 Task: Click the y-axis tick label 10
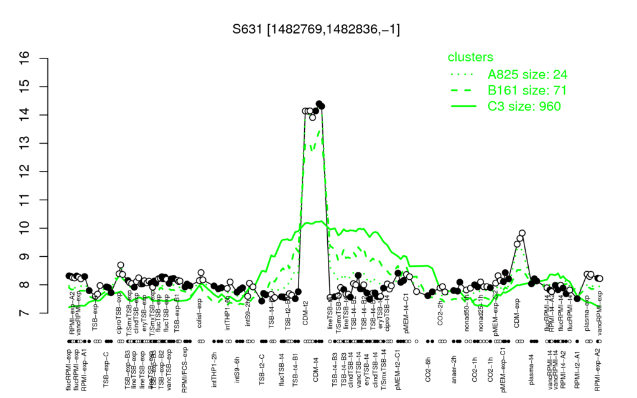point(25,228)
